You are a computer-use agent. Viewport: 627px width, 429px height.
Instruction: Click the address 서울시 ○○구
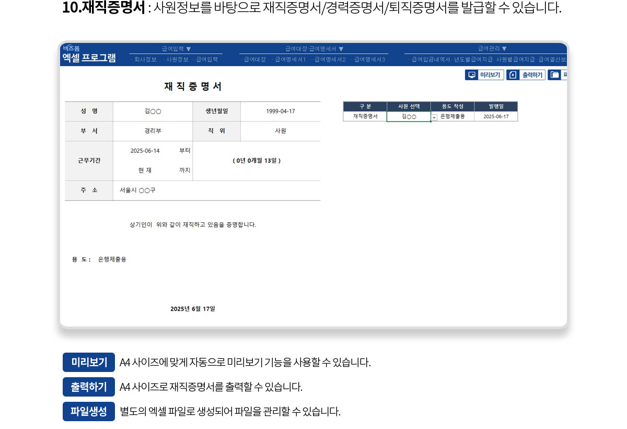point(137,190)
